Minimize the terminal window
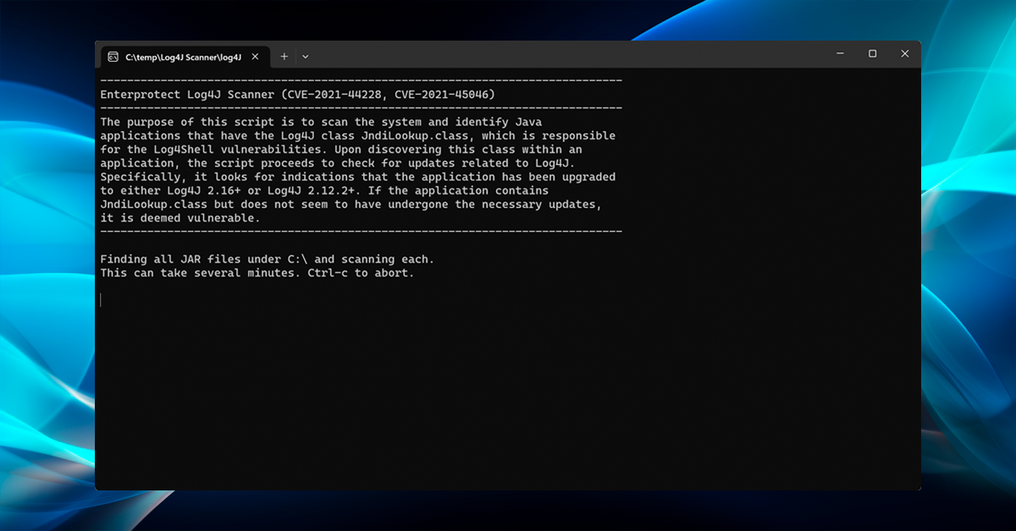 840,54
